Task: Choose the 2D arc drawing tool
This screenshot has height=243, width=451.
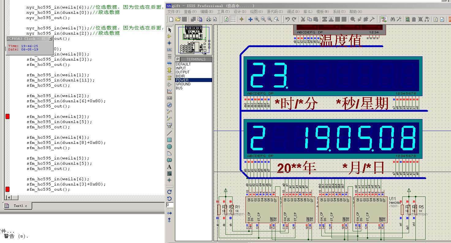Action: [169, 153]
